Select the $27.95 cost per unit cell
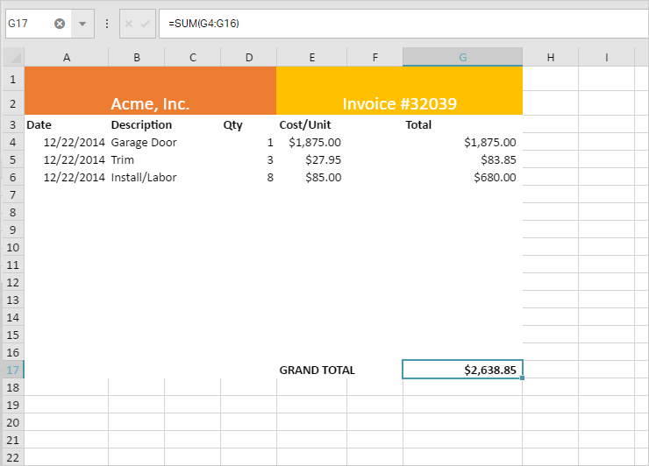The width and height of the screenshot is (649, 466). 312,159
